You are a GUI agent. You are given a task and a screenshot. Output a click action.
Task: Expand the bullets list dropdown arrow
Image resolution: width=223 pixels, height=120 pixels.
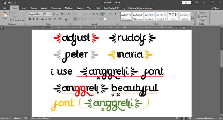coord(78,14)
